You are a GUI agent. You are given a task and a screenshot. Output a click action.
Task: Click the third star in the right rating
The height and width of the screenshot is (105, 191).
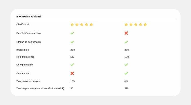[136, 25]
